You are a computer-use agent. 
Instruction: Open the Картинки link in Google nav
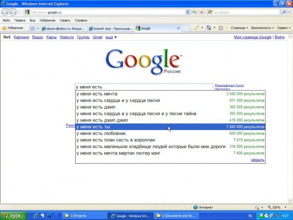[21, 37]
